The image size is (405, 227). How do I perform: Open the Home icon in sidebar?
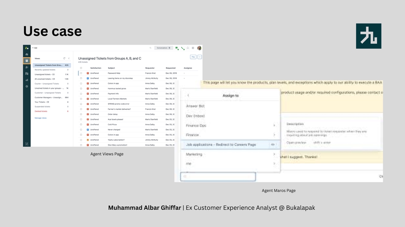tap(27, 54)
